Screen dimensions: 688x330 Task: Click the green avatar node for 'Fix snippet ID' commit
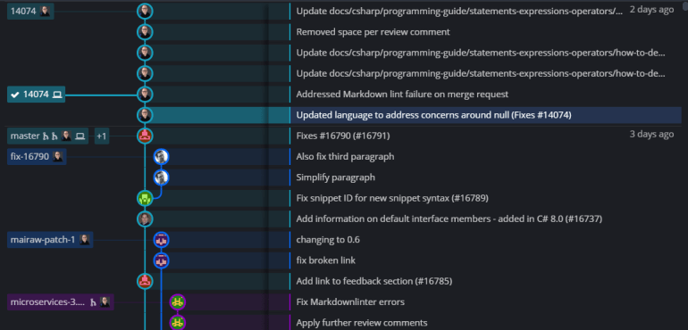tap(145, 198)
